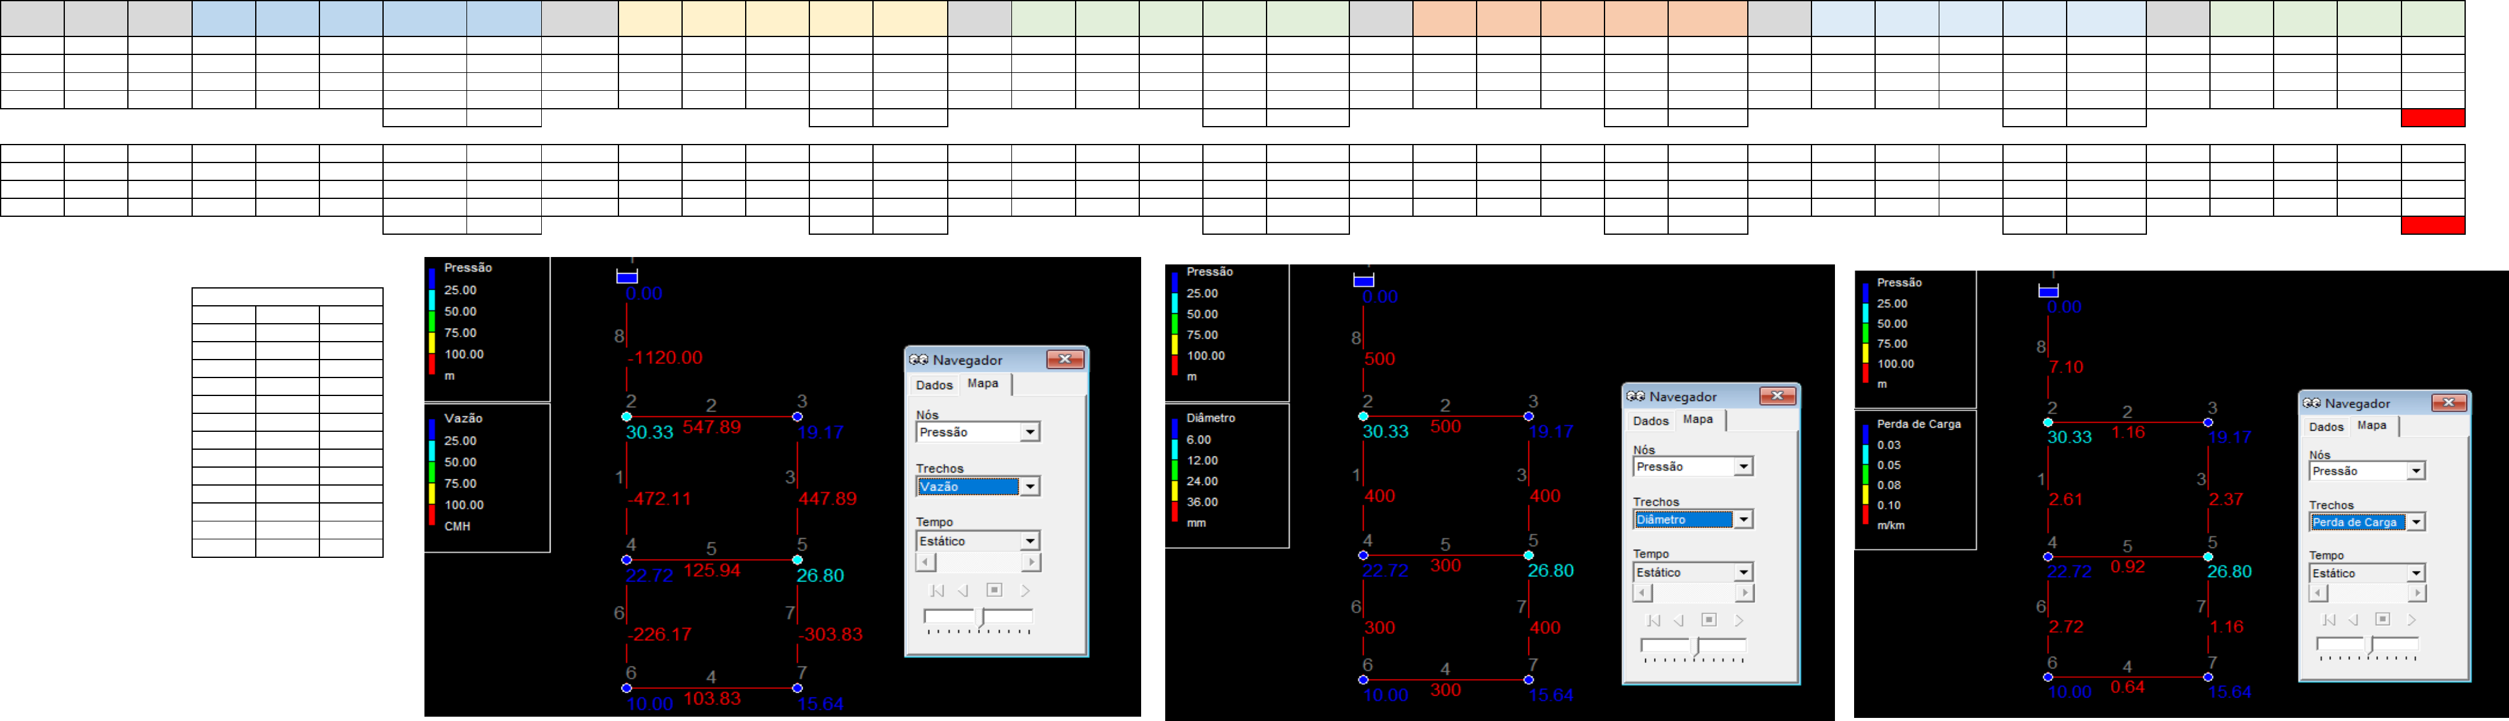Click the blue reservoir icon in the Vazão map
This screenshot has height=721, width=2509.
pyautogui.click(x=627, y=277)
